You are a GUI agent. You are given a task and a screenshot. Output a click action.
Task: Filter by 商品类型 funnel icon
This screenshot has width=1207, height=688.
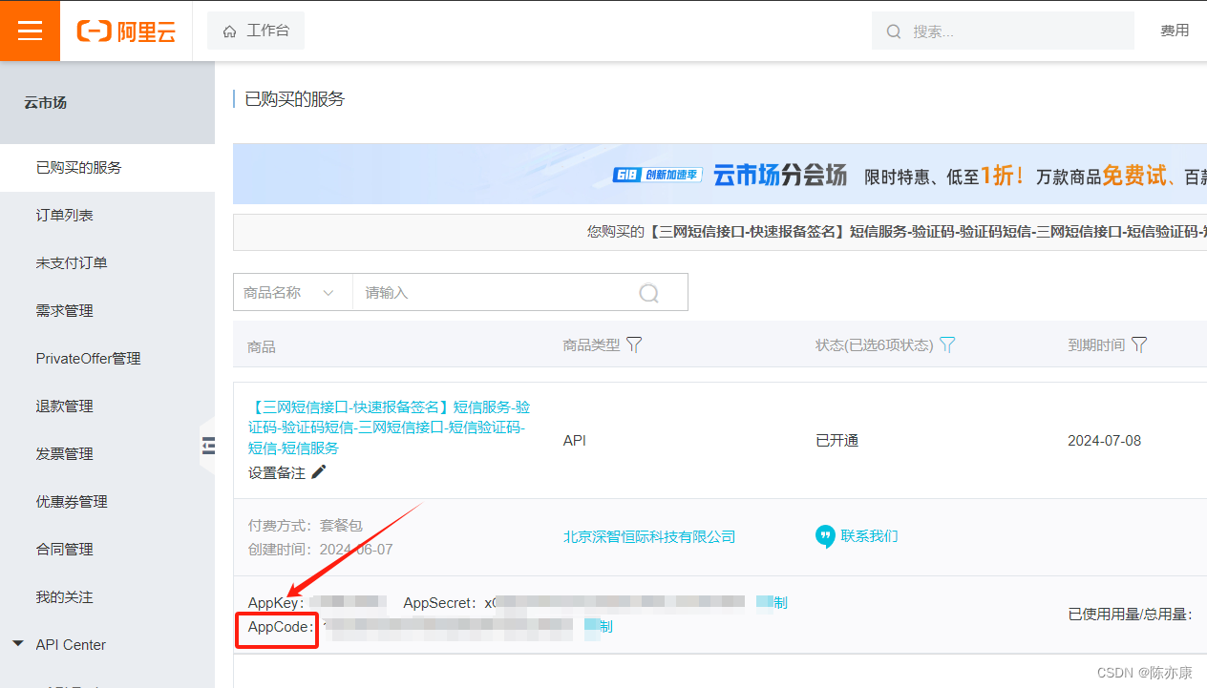click(x=634, y=345)
